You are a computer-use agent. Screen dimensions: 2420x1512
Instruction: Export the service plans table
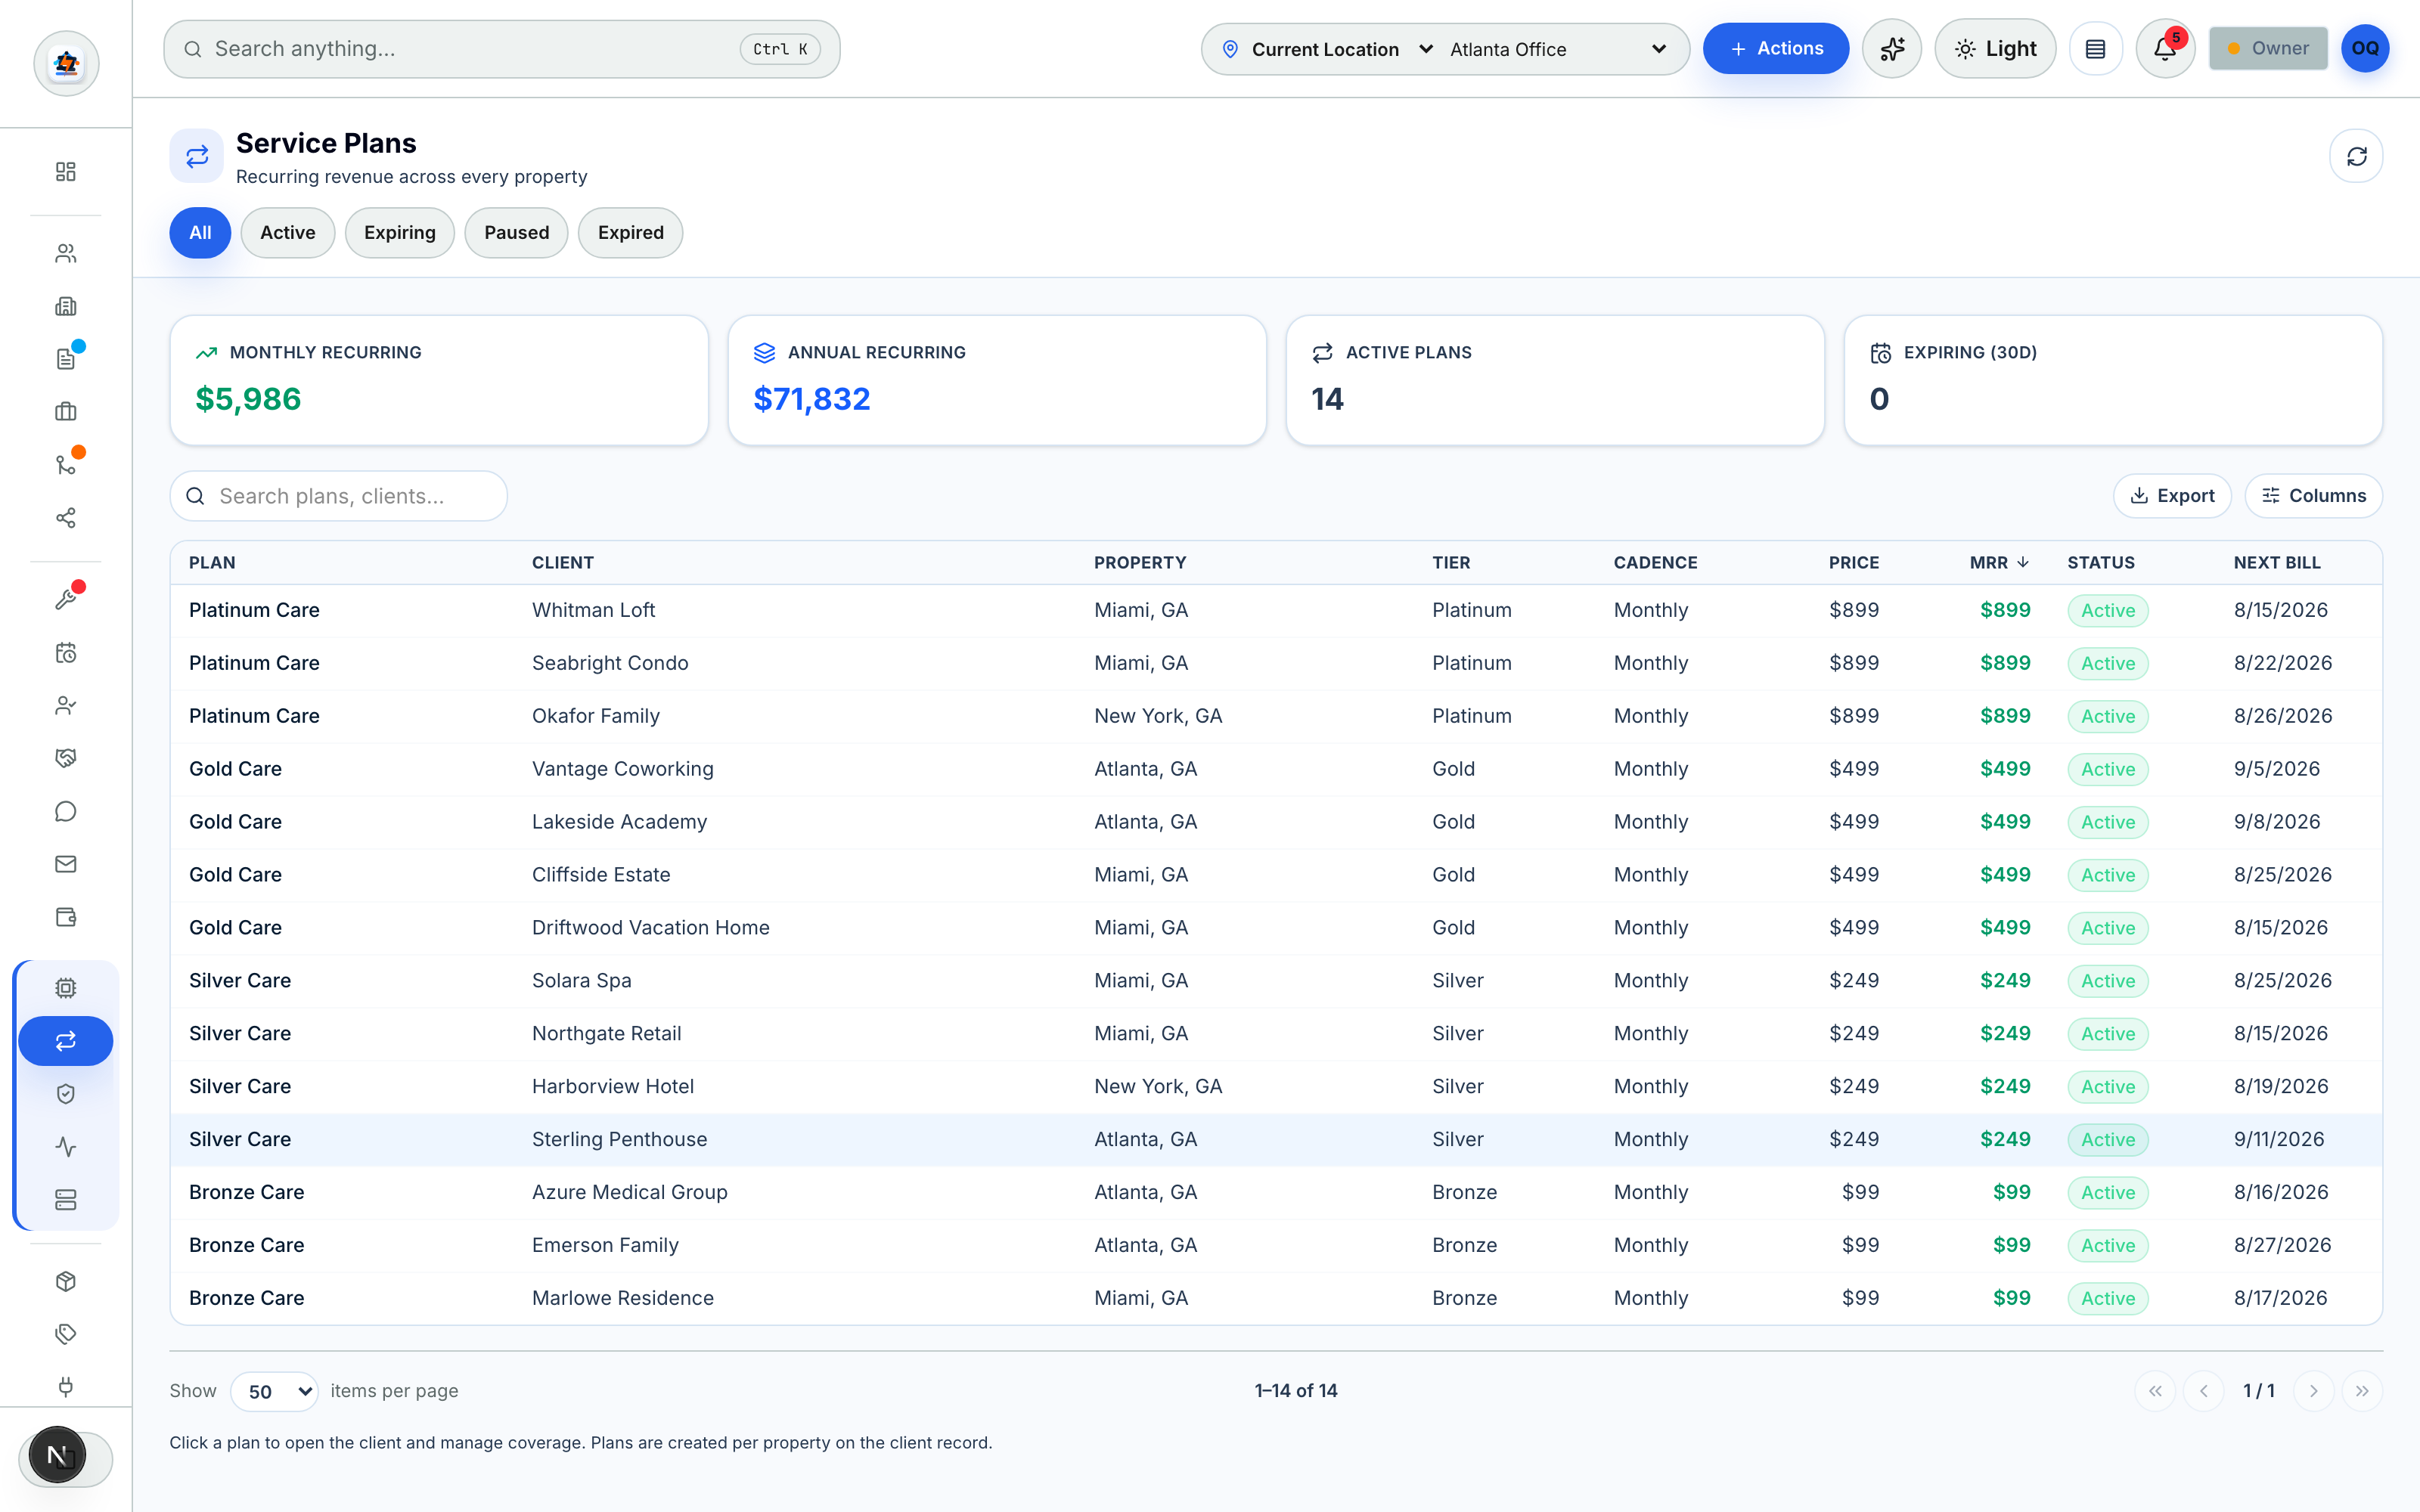(2173, 496)
